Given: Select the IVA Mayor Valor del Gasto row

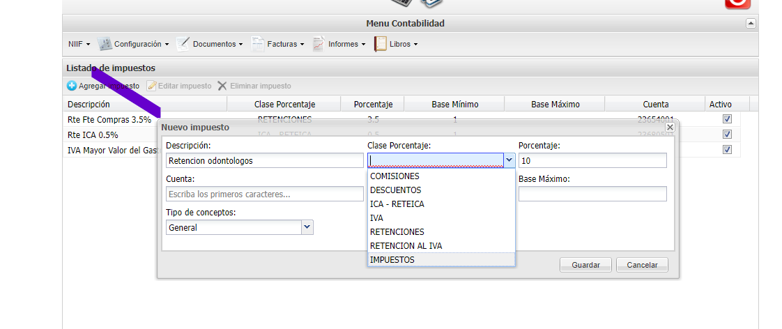Looking at the screenshot, I should (x=401, y=150).
